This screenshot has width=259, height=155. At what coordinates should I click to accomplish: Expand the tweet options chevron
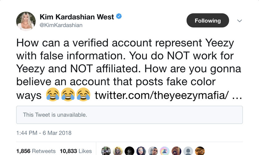pyautogui.click(x=239, y=21)
